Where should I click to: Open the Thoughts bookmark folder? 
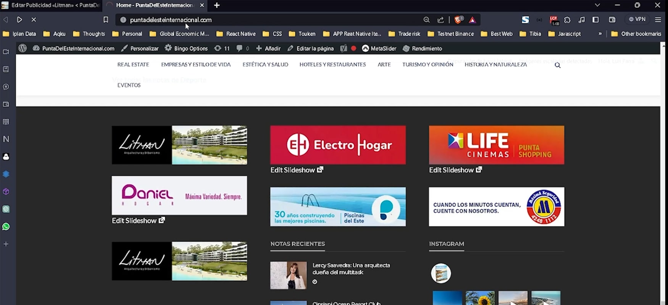[x=89, y=34]
